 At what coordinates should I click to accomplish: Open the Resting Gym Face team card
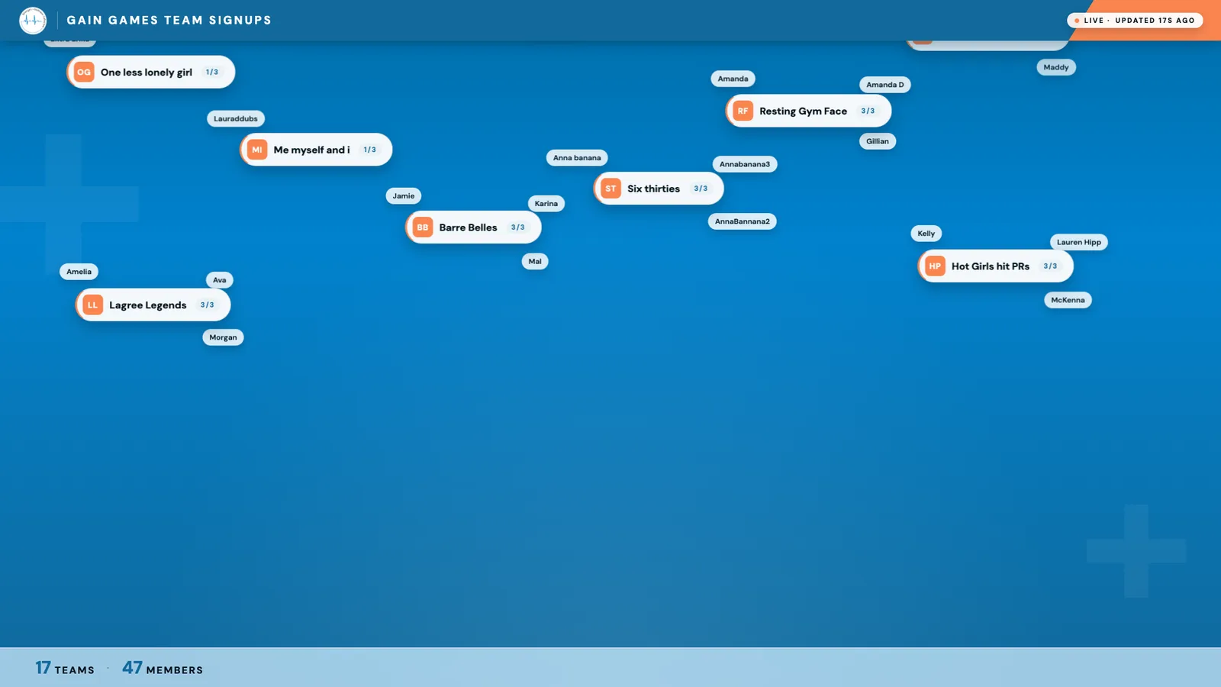pyautogui.click(x=809, y=111)
